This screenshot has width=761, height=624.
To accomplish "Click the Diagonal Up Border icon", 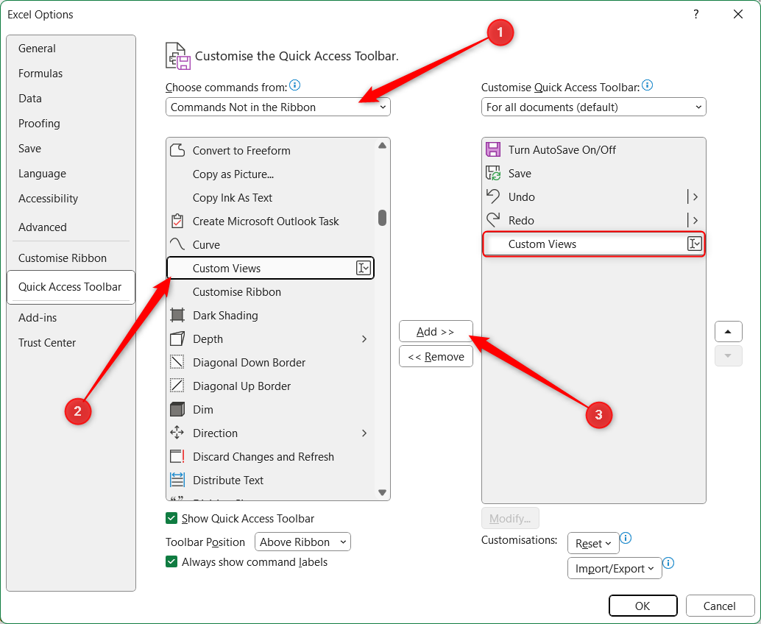I will (177, 386).
